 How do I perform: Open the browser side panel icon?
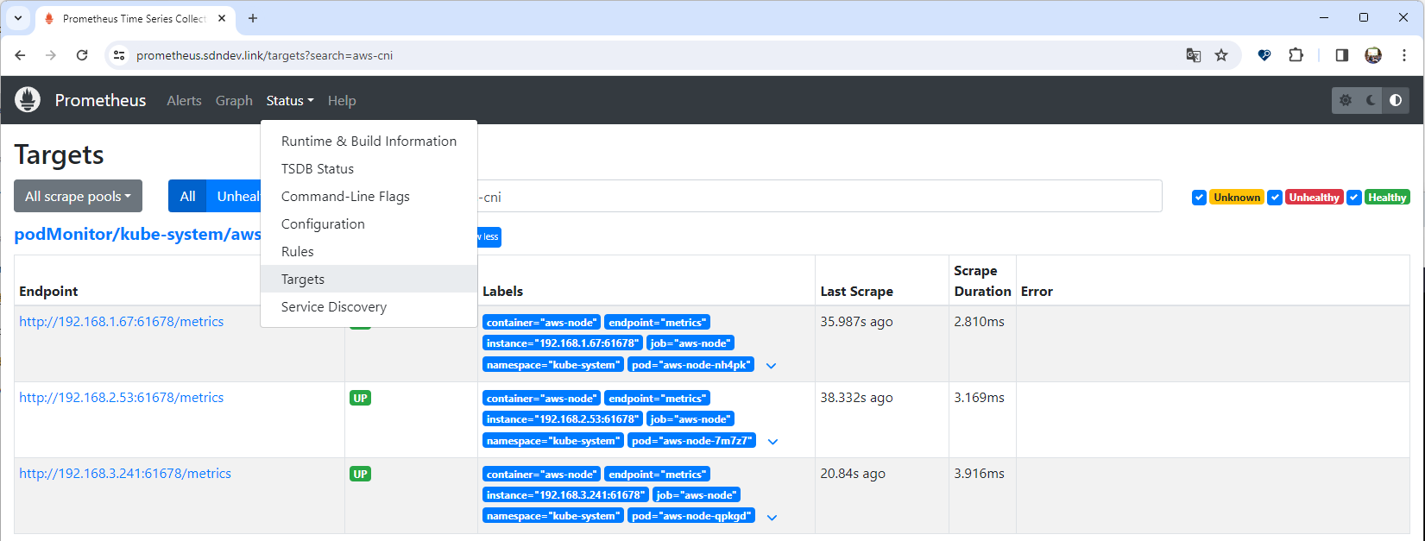(x=1341, y=55)
